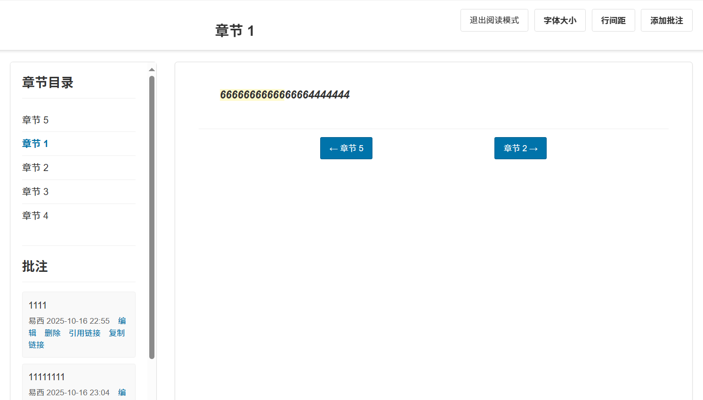This screenshot has height=400, width=703.
Task: Click 编辑 on the 11111111 annotation
Action: coord(122,392)
